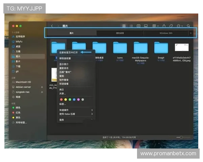This screenshot has width=203, height=162.
Task: Choose 在新标签页中打开 from context menu
Action: (x=69, y=52)
